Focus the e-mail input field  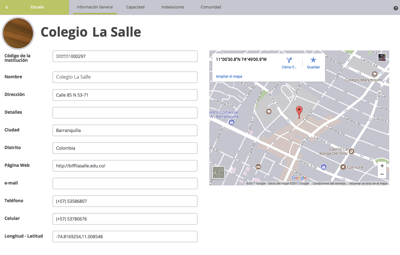tap(125, 184)
